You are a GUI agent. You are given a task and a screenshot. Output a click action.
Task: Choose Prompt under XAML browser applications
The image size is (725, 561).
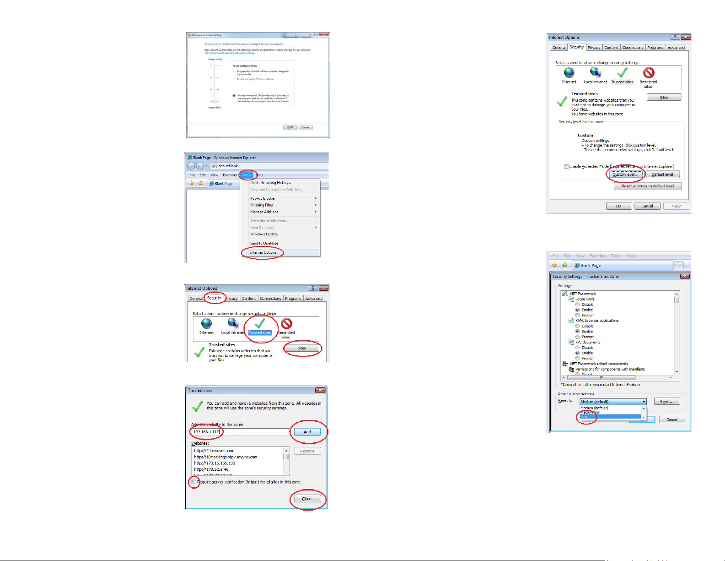tap(577, 337)
